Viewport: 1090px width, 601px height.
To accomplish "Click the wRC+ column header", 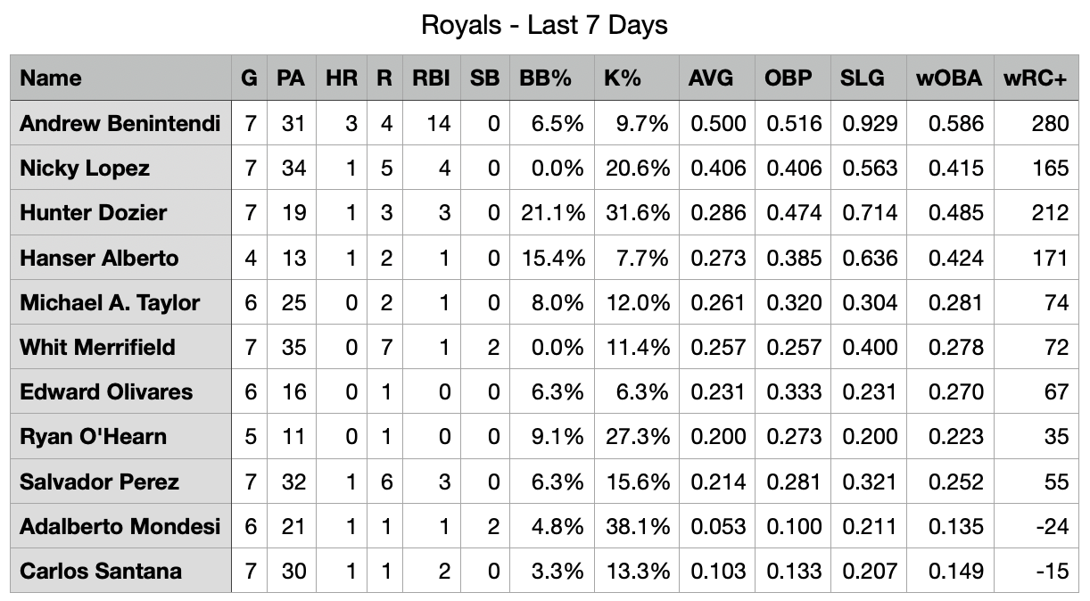I will point(1035,78).
